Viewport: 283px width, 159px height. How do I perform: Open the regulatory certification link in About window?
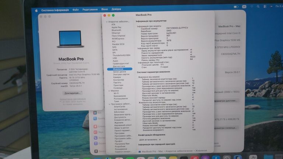coord(73,99)
